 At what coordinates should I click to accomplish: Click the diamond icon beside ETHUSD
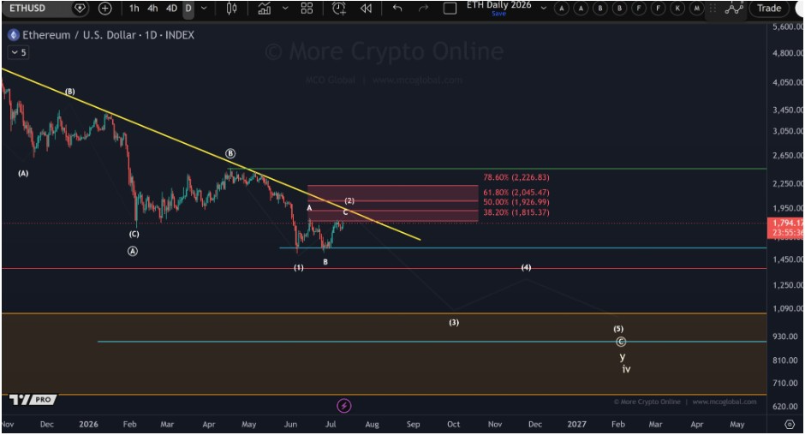point(80,9)
